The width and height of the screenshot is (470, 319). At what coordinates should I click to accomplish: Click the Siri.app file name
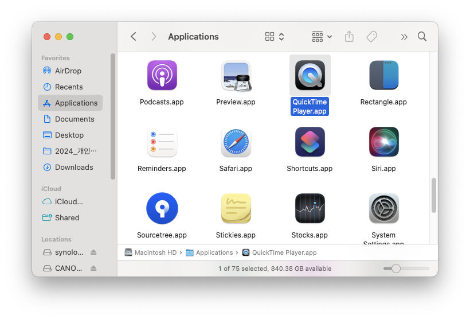(x=383, y=169)
